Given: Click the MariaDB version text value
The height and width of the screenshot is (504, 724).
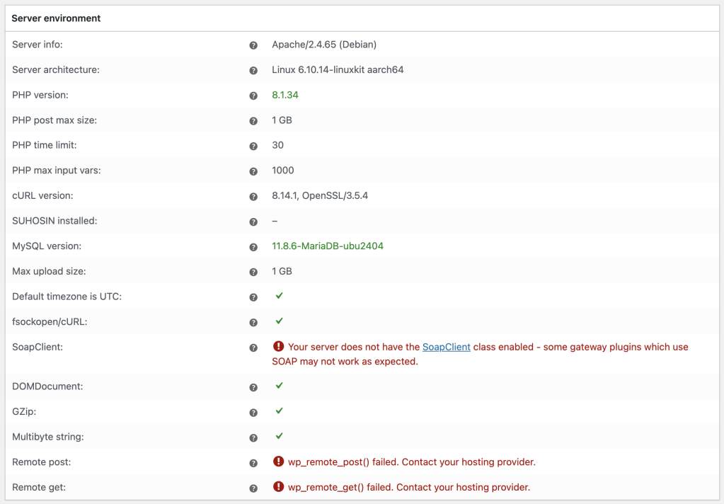Looking at the screenshot, I should pos(328,246).
